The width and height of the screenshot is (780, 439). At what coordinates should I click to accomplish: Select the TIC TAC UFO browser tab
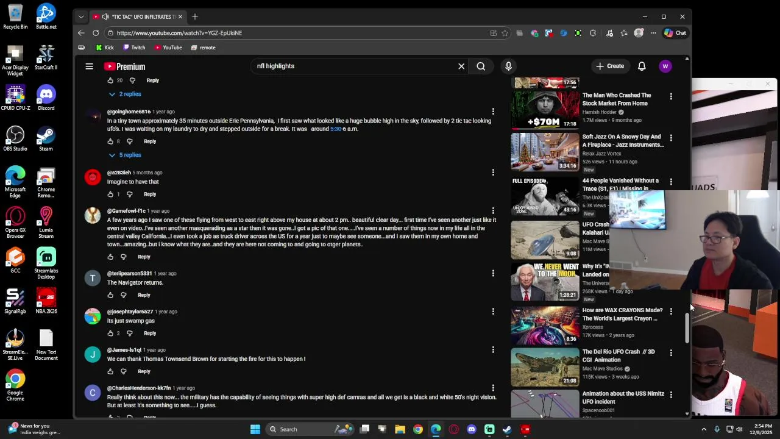pos(139,16)
